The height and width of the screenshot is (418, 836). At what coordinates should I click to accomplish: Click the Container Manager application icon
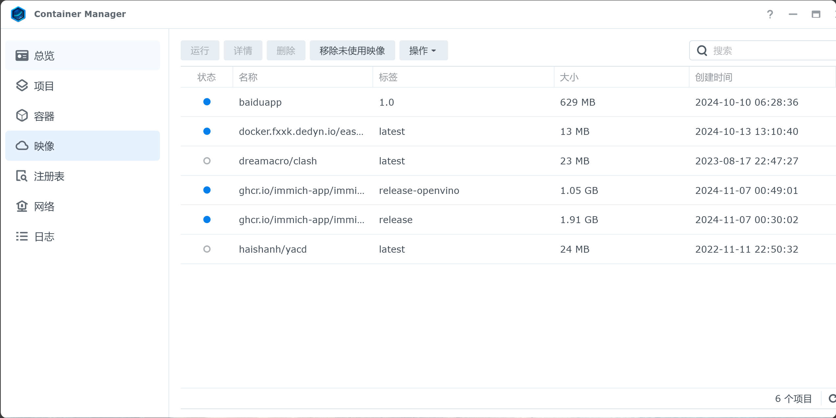19,14
